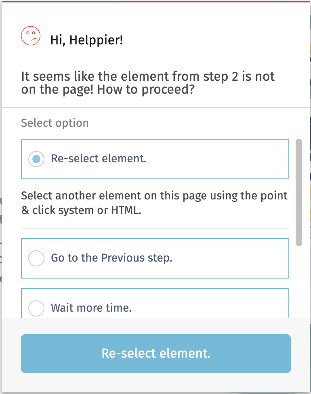Click the "Wait more time." option label text

[91, 308]
